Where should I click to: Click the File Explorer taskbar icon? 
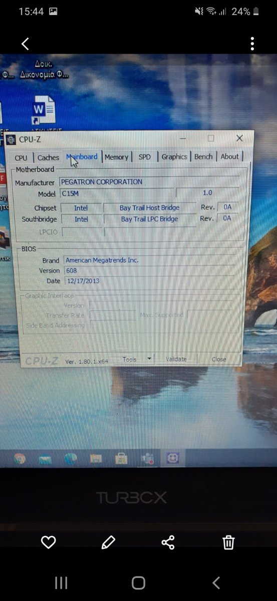[x=96, y=458]
